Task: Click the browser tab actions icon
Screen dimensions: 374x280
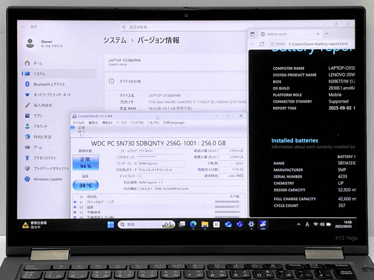Action: click(252, 34)
